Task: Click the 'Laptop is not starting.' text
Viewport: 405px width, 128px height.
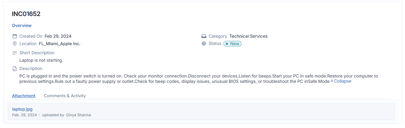Action: coord(41,60)
